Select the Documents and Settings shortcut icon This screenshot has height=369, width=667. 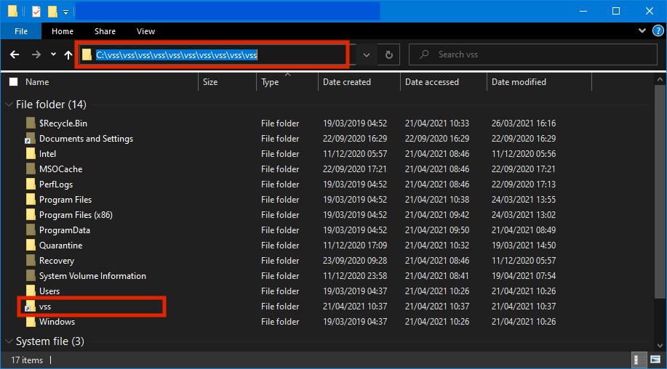(x=30, y=139)
